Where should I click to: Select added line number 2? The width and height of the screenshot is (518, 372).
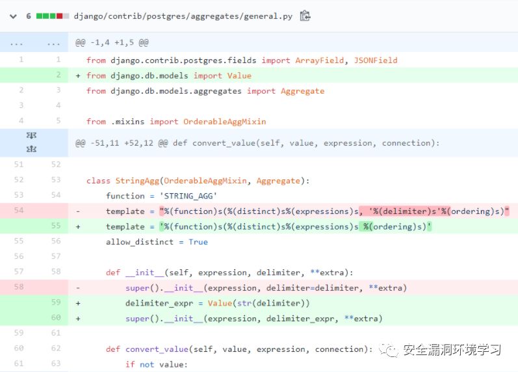pos(58,75)
